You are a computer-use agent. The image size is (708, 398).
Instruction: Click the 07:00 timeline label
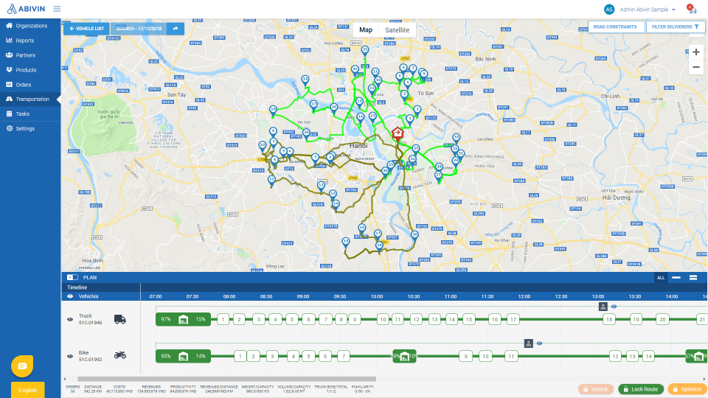156,296
